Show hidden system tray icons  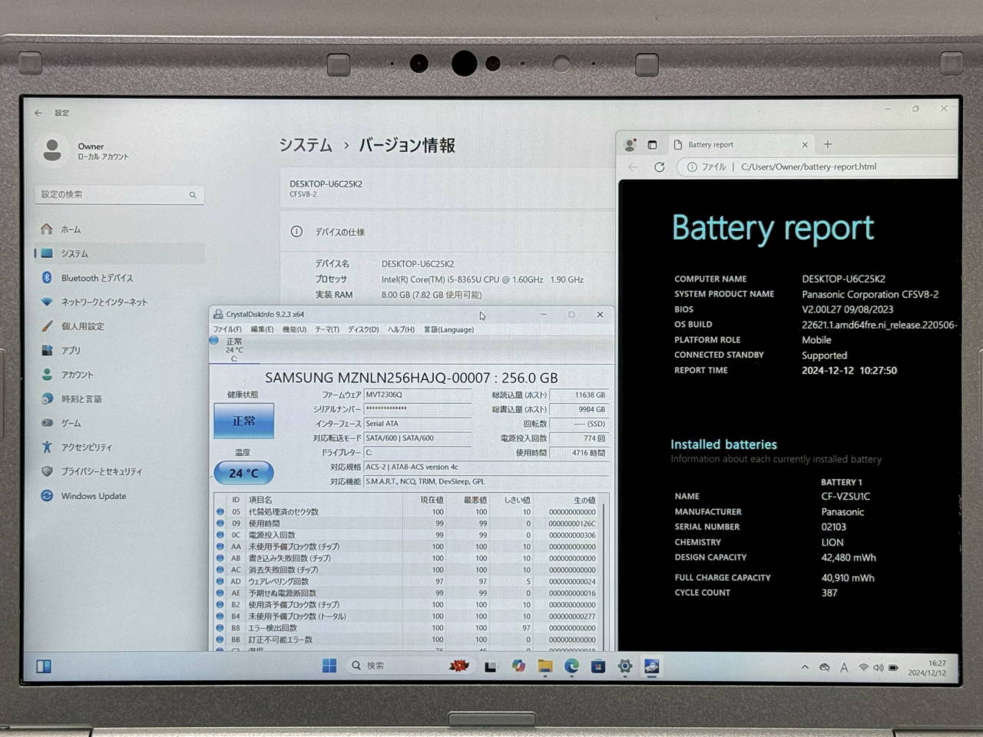(x=805, y=667)
